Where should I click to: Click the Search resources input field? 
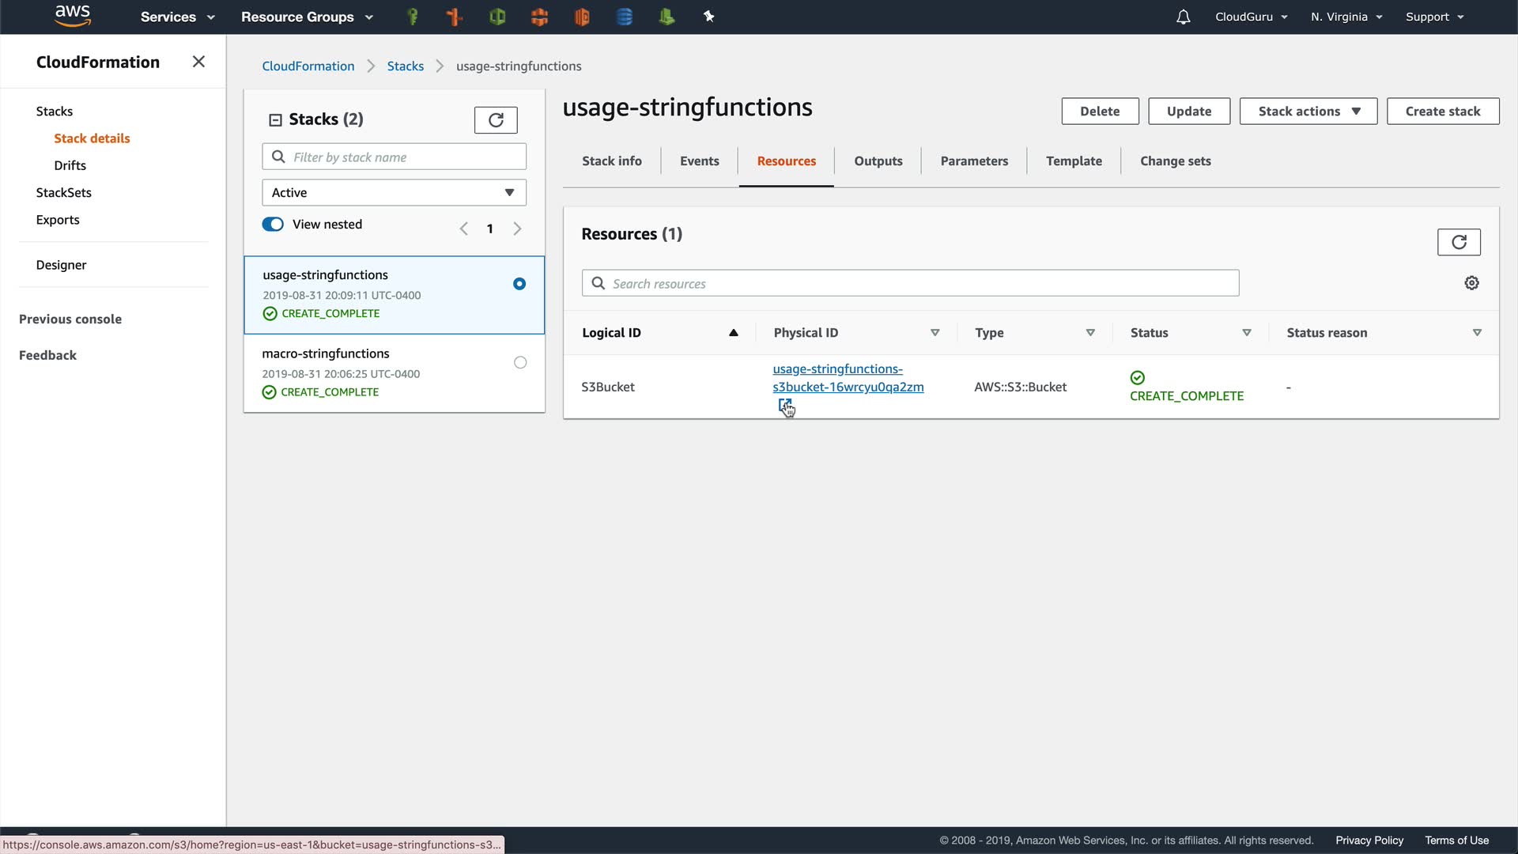[909, 284]
